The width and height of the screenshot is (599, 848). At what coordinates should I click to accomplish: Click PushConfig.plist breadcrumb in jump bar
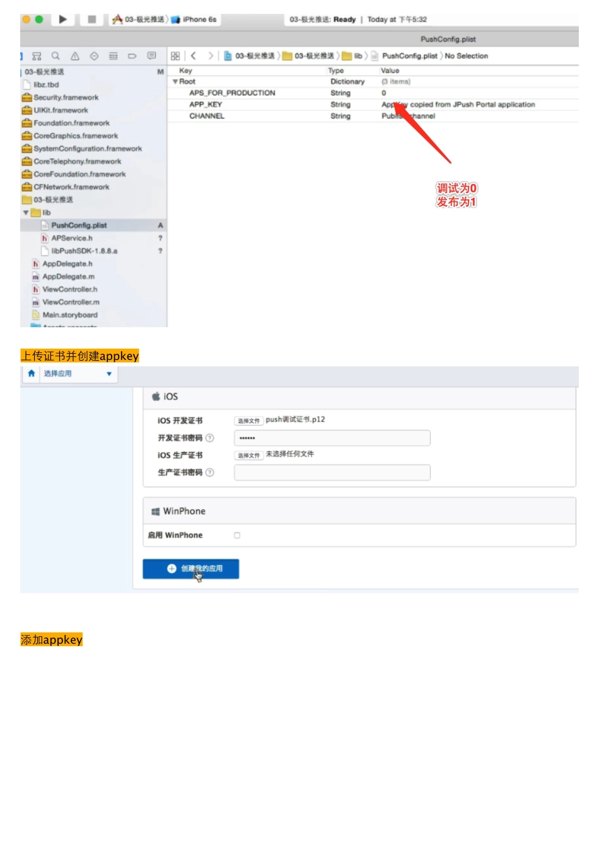[404, 56]
